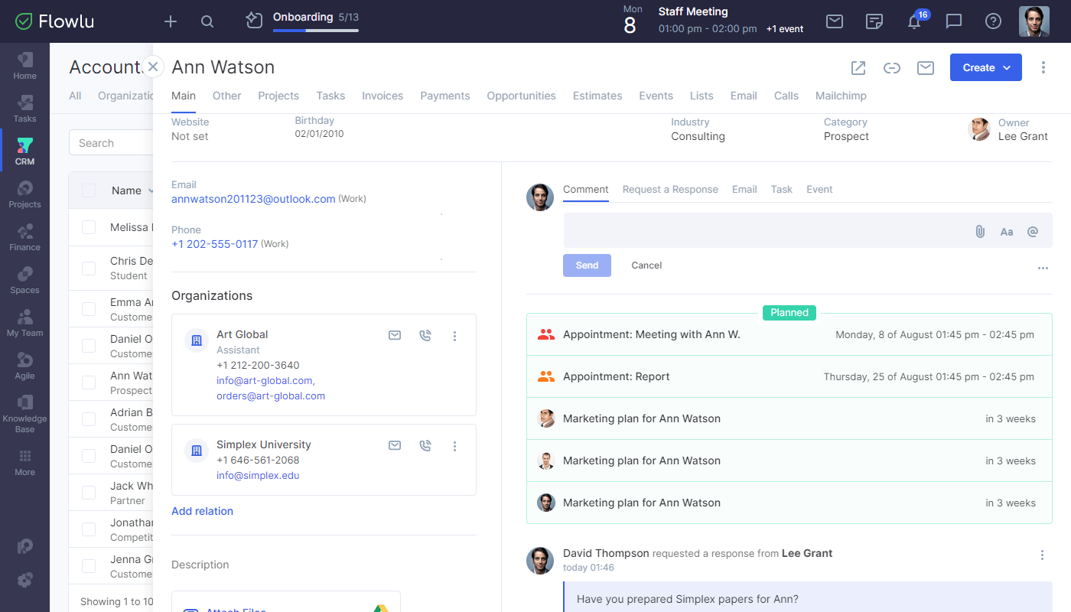Go to Projects in sidebar
1071x612 pixels.
(x=24, y=194)
